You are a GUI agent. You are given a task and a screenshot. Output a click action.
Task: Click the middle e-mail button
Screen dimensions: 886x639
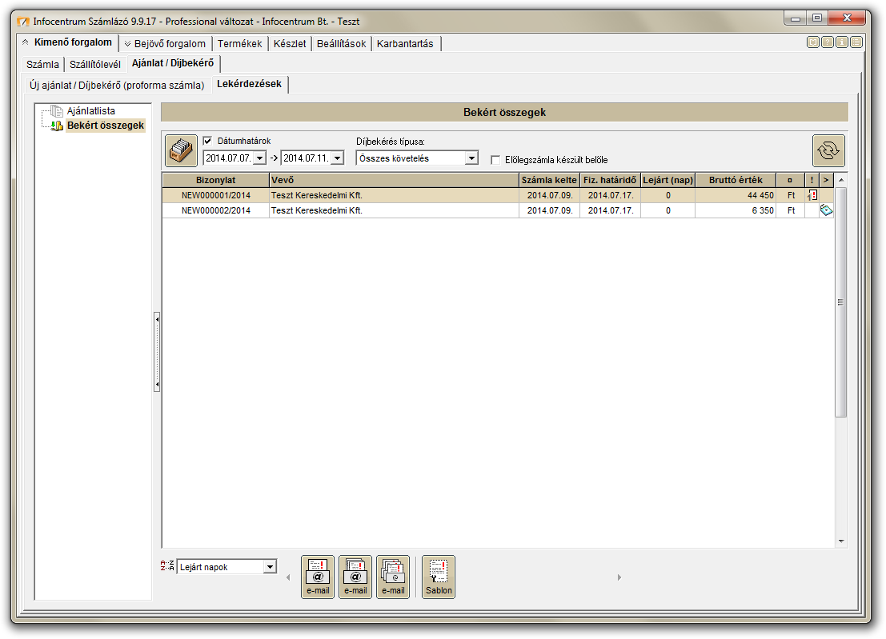[x=355, y=577]
